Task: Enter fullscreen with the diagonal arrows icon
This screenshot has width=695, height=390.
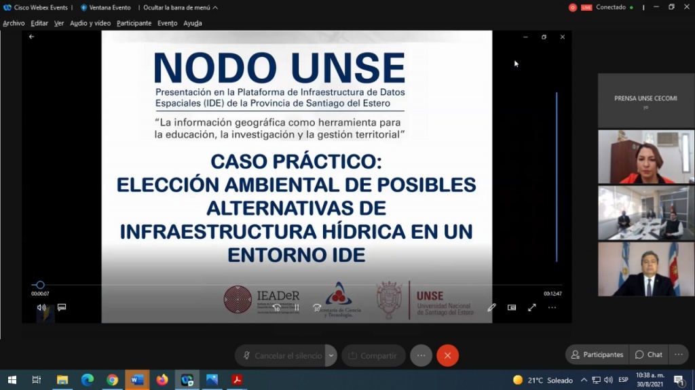Action: [532, 307]
